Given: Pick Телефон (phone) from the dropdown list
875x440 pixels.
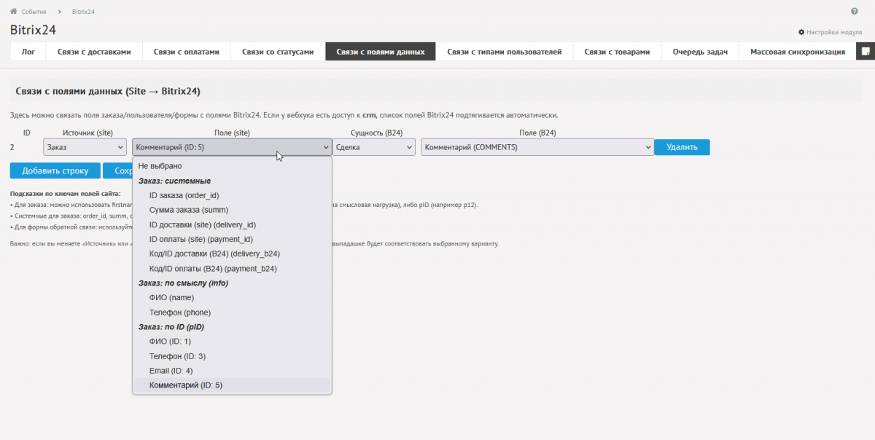Looking at the screenshot, I should [179, 313].
